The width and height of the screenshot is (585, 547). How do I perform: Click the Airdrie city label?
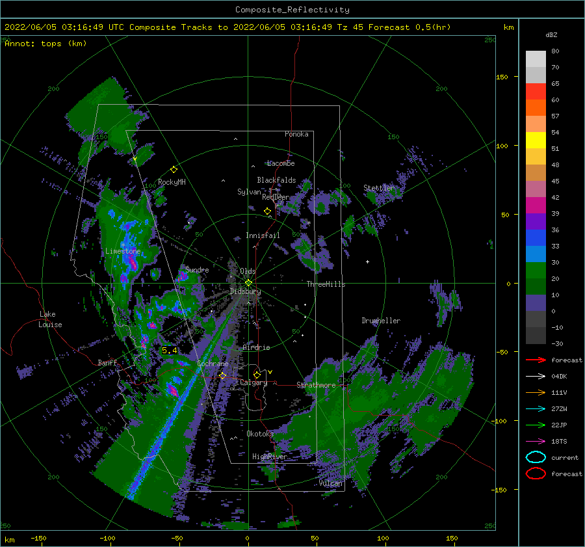click(x=256, y=347)
